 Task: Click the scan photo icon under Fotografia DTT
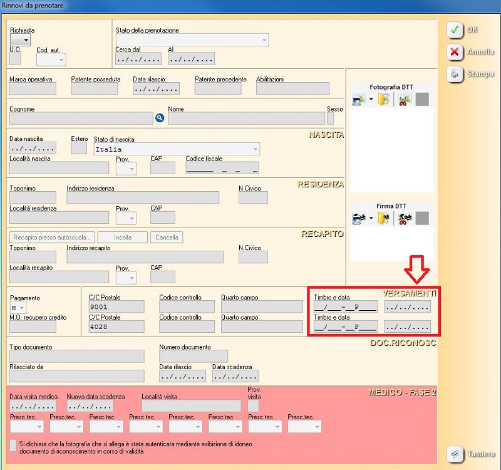coord(358,100)
